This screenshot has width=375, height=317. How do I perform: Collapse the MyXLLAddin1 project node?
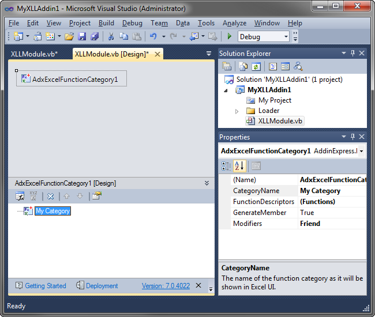[x=226, y=90]
